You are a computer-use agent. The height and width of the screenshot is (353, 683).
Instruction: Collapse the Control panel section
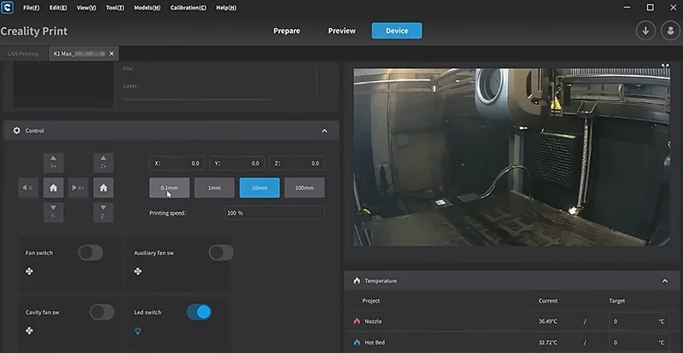pyautogui.click(x=324, y=130)
